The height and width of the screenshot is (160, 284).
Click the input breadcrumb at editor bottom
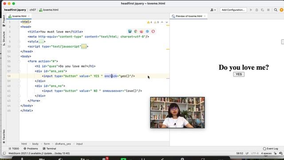point(79,144)
